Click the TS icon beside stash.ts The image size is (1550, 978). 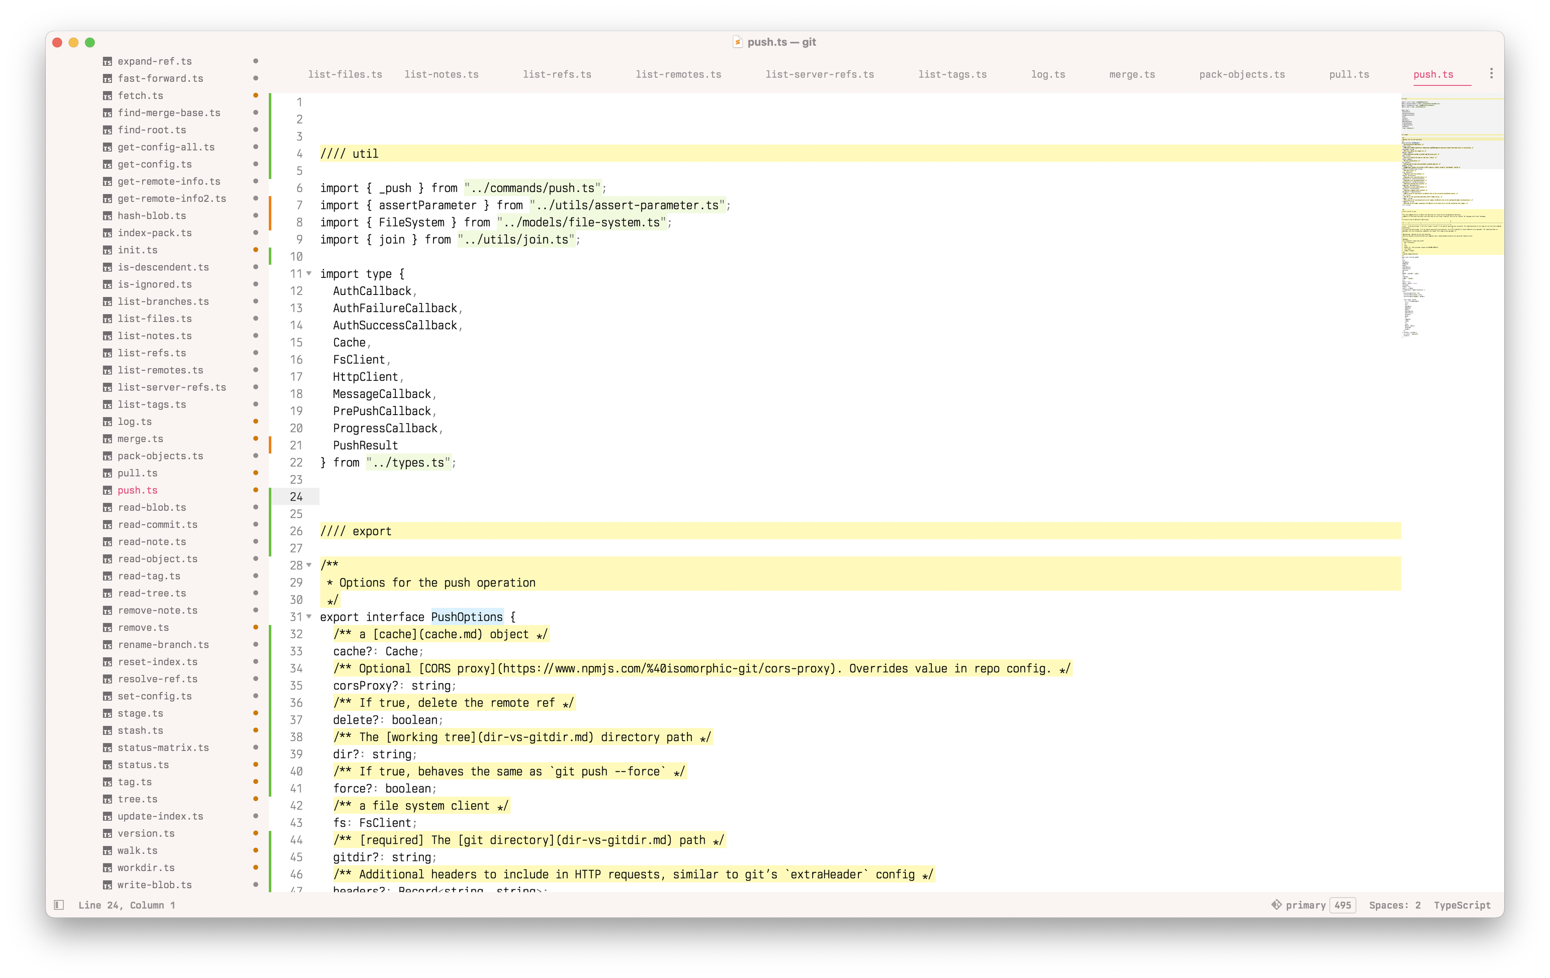pos(107,731)
